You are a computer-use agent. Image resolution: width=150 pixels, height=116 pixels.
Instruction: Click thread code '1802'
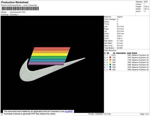(x=129, y=55)
